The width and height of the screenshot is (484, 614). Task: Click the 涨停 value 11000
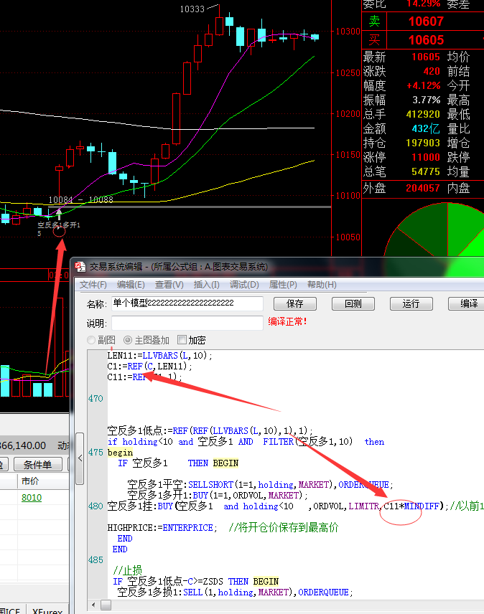pyautogui.click(x=426, y=157)
